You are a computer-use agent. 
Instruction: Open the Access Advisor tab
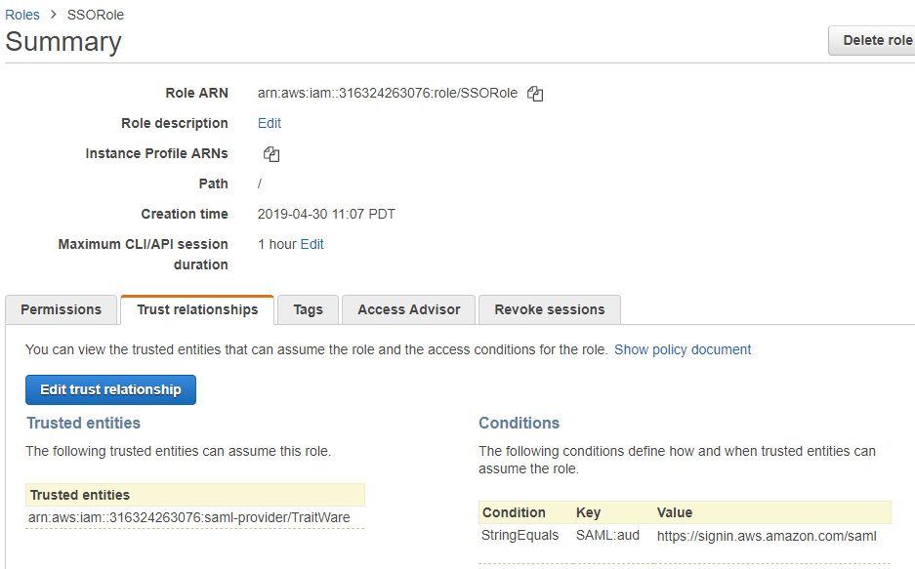click(408, 309)
